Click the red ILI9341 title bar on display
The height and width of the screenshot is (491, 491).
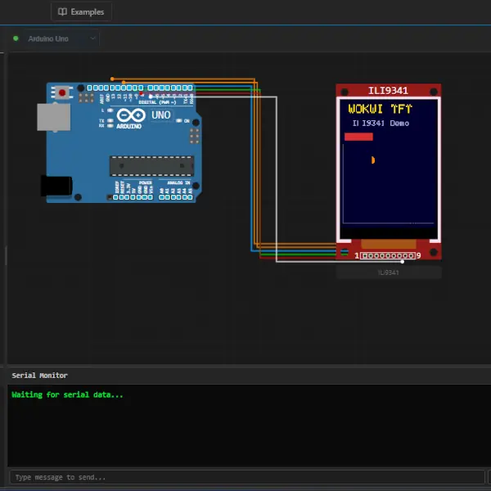(389, 90)
